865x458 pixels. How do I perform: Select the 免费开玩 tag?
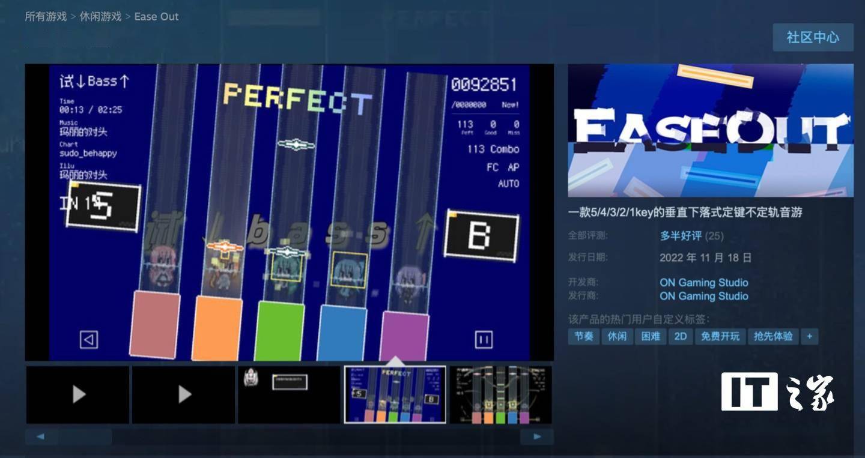[720, 336]
